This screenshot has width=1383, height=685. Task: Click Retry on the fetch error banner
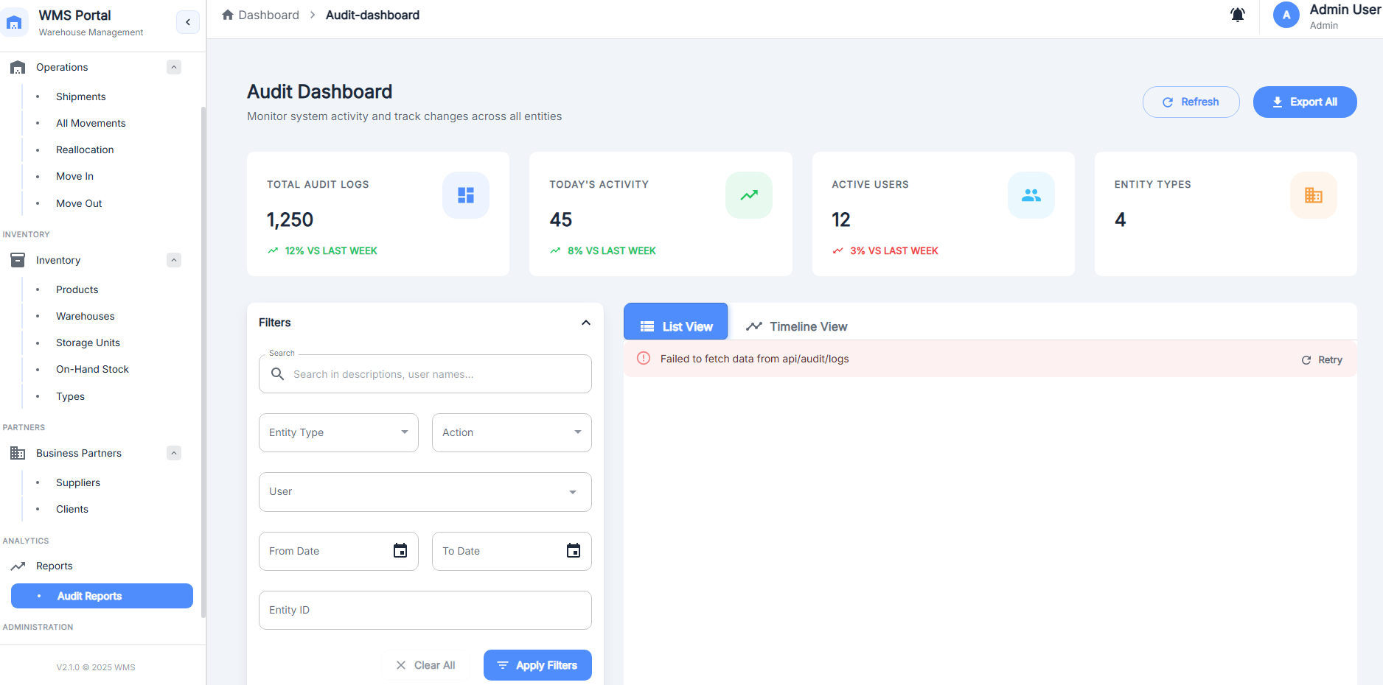click(1322, 359)
